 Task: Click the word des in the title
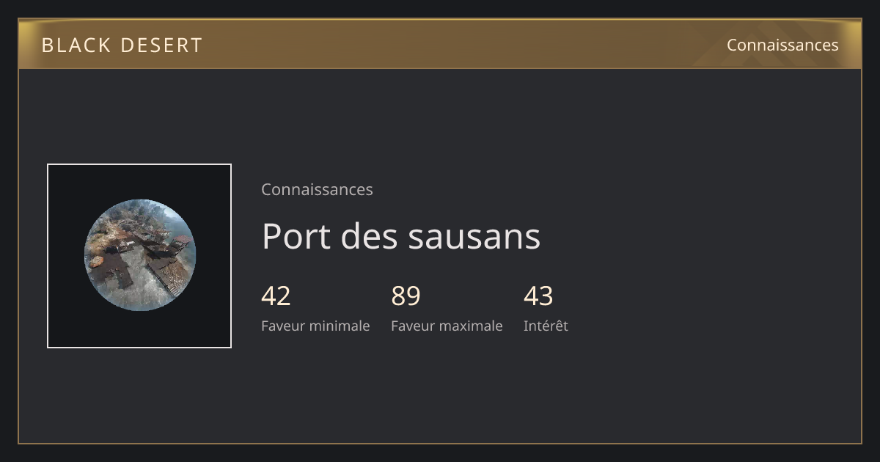click(x=370, y=236)
